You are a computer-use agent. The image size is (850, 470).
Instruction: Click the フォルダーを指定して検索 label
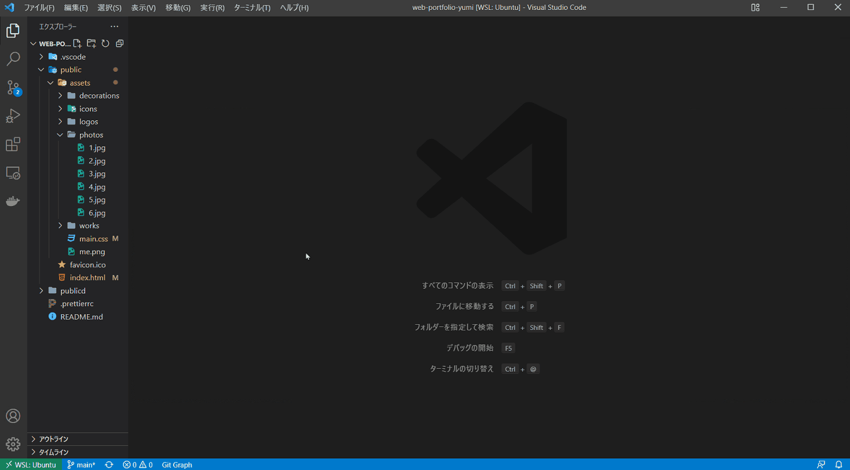coord(454,328)
